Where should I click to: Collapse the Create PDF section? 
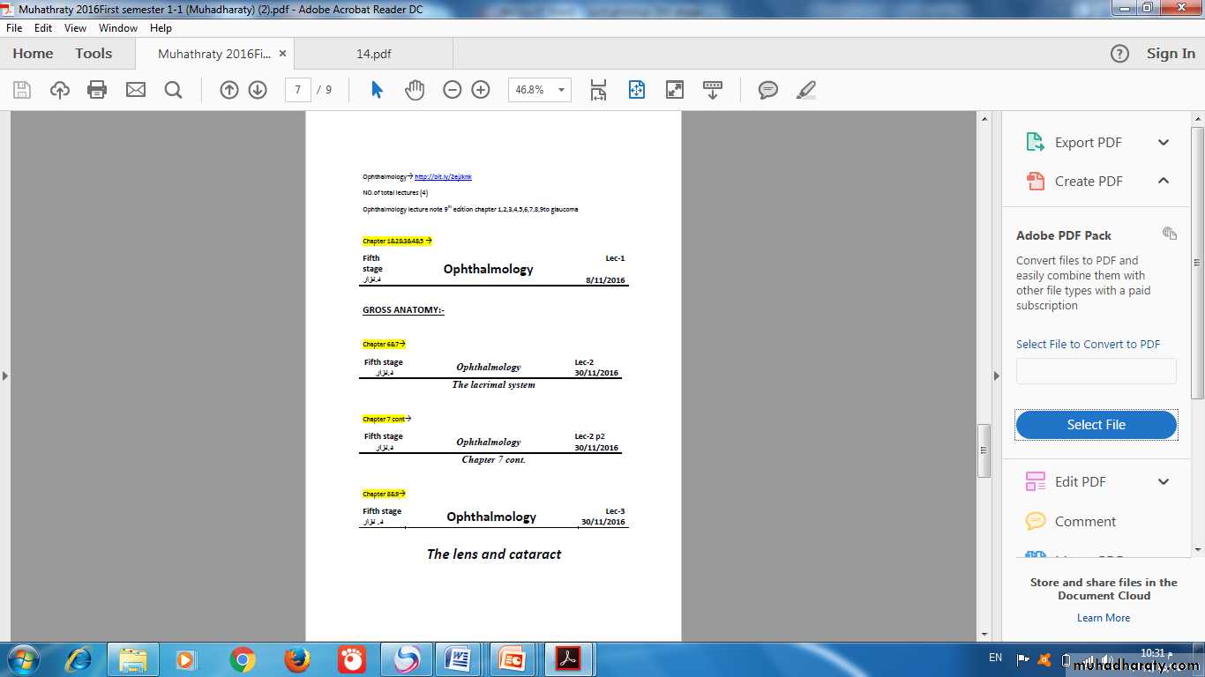[x=1163, y=181]
